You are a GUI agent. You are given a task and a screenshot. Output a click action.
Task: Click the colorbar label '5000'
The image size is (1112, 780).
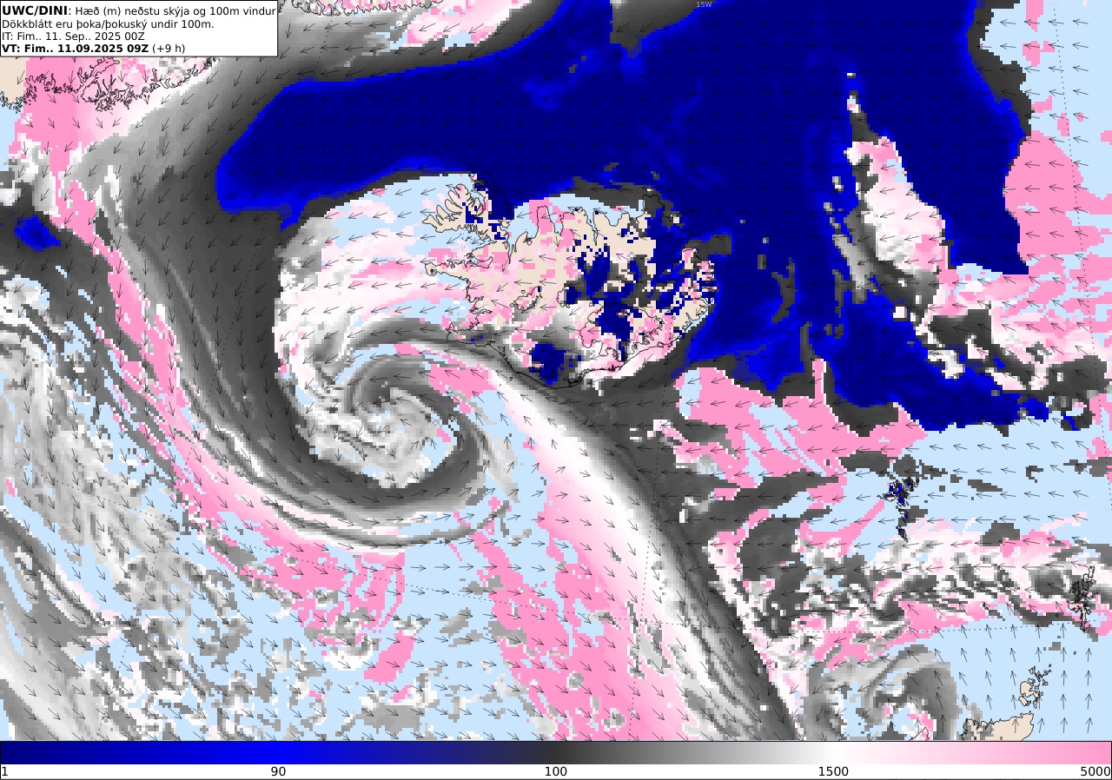(x=1095, y=771)
